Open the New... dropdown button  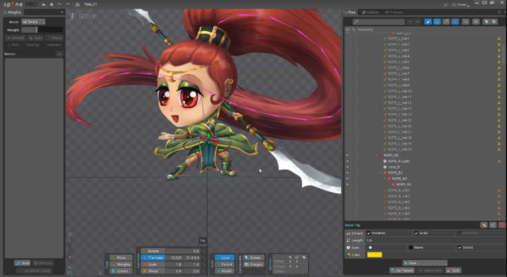(x=425, y=263)
